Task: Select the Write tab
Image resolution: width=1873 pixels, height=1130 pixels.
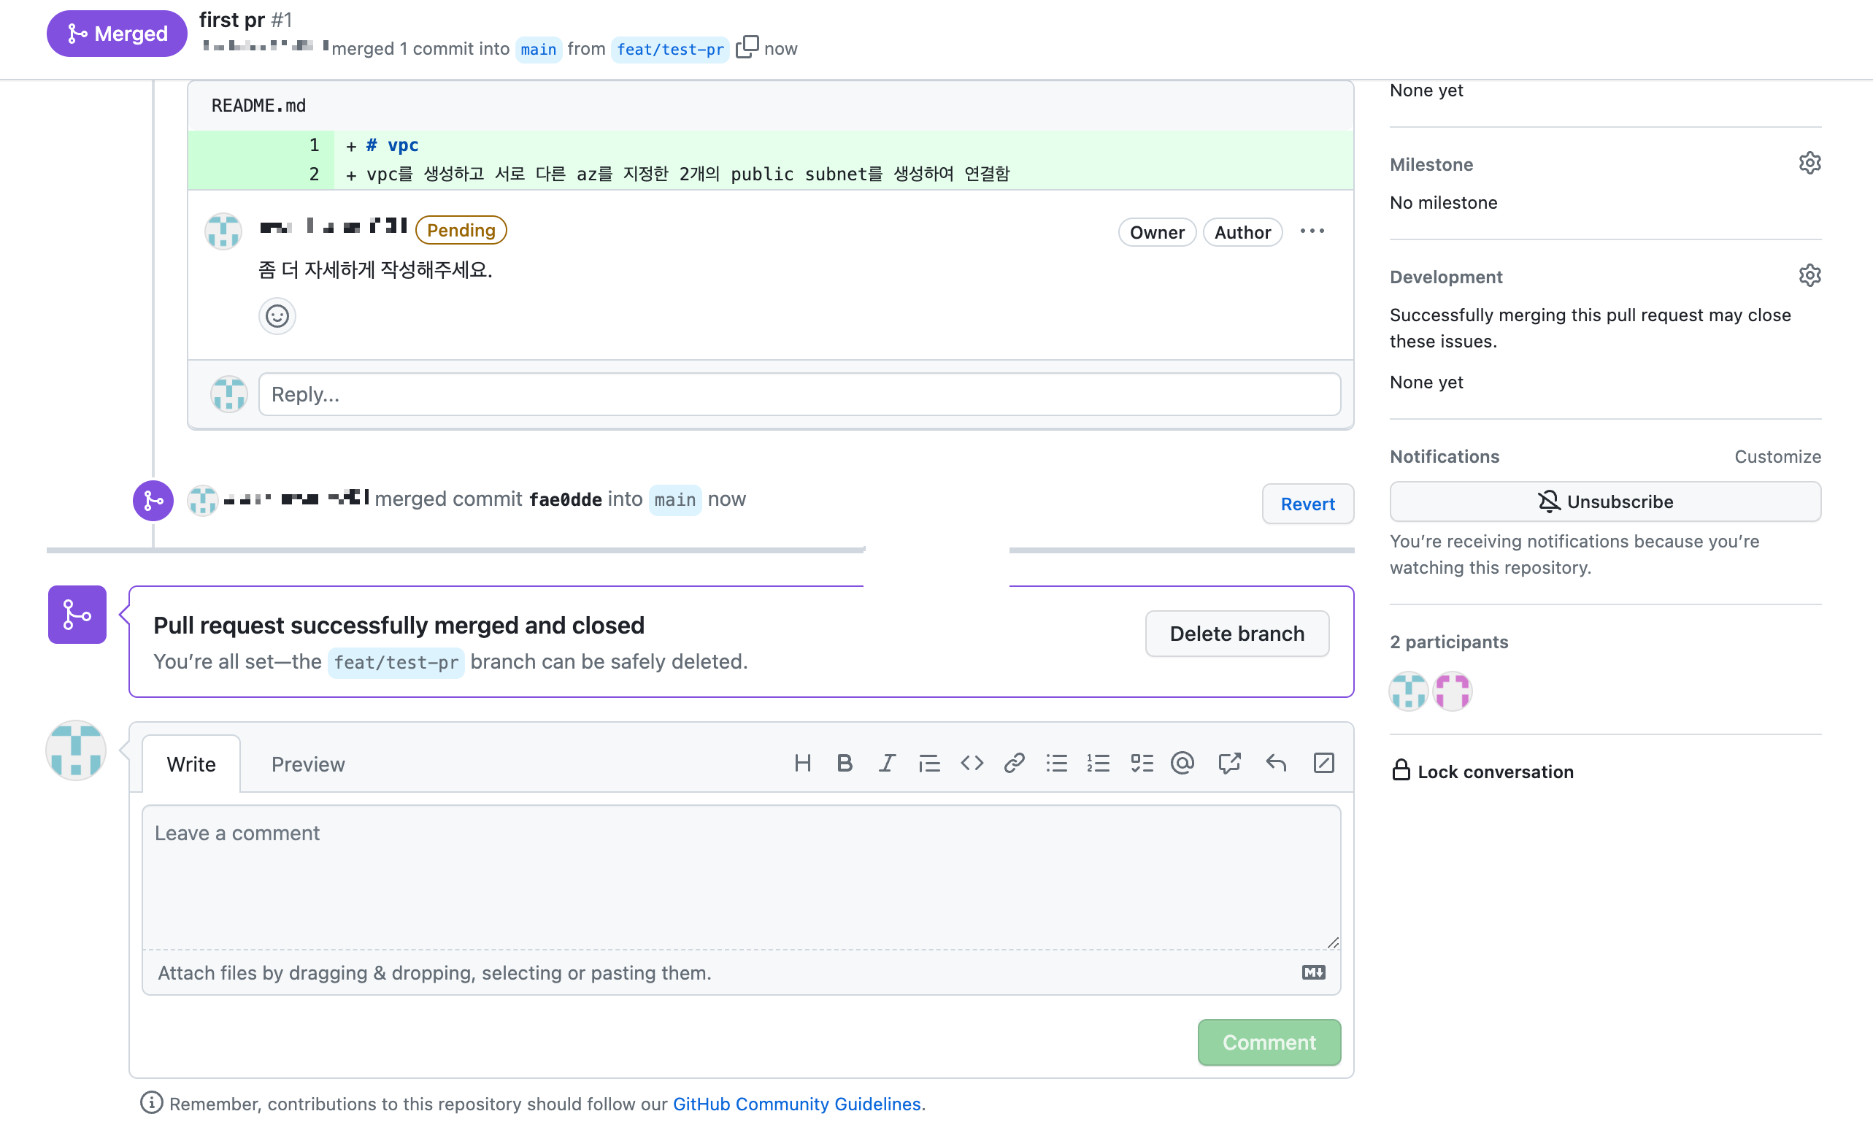Action: tap(191, 764)
